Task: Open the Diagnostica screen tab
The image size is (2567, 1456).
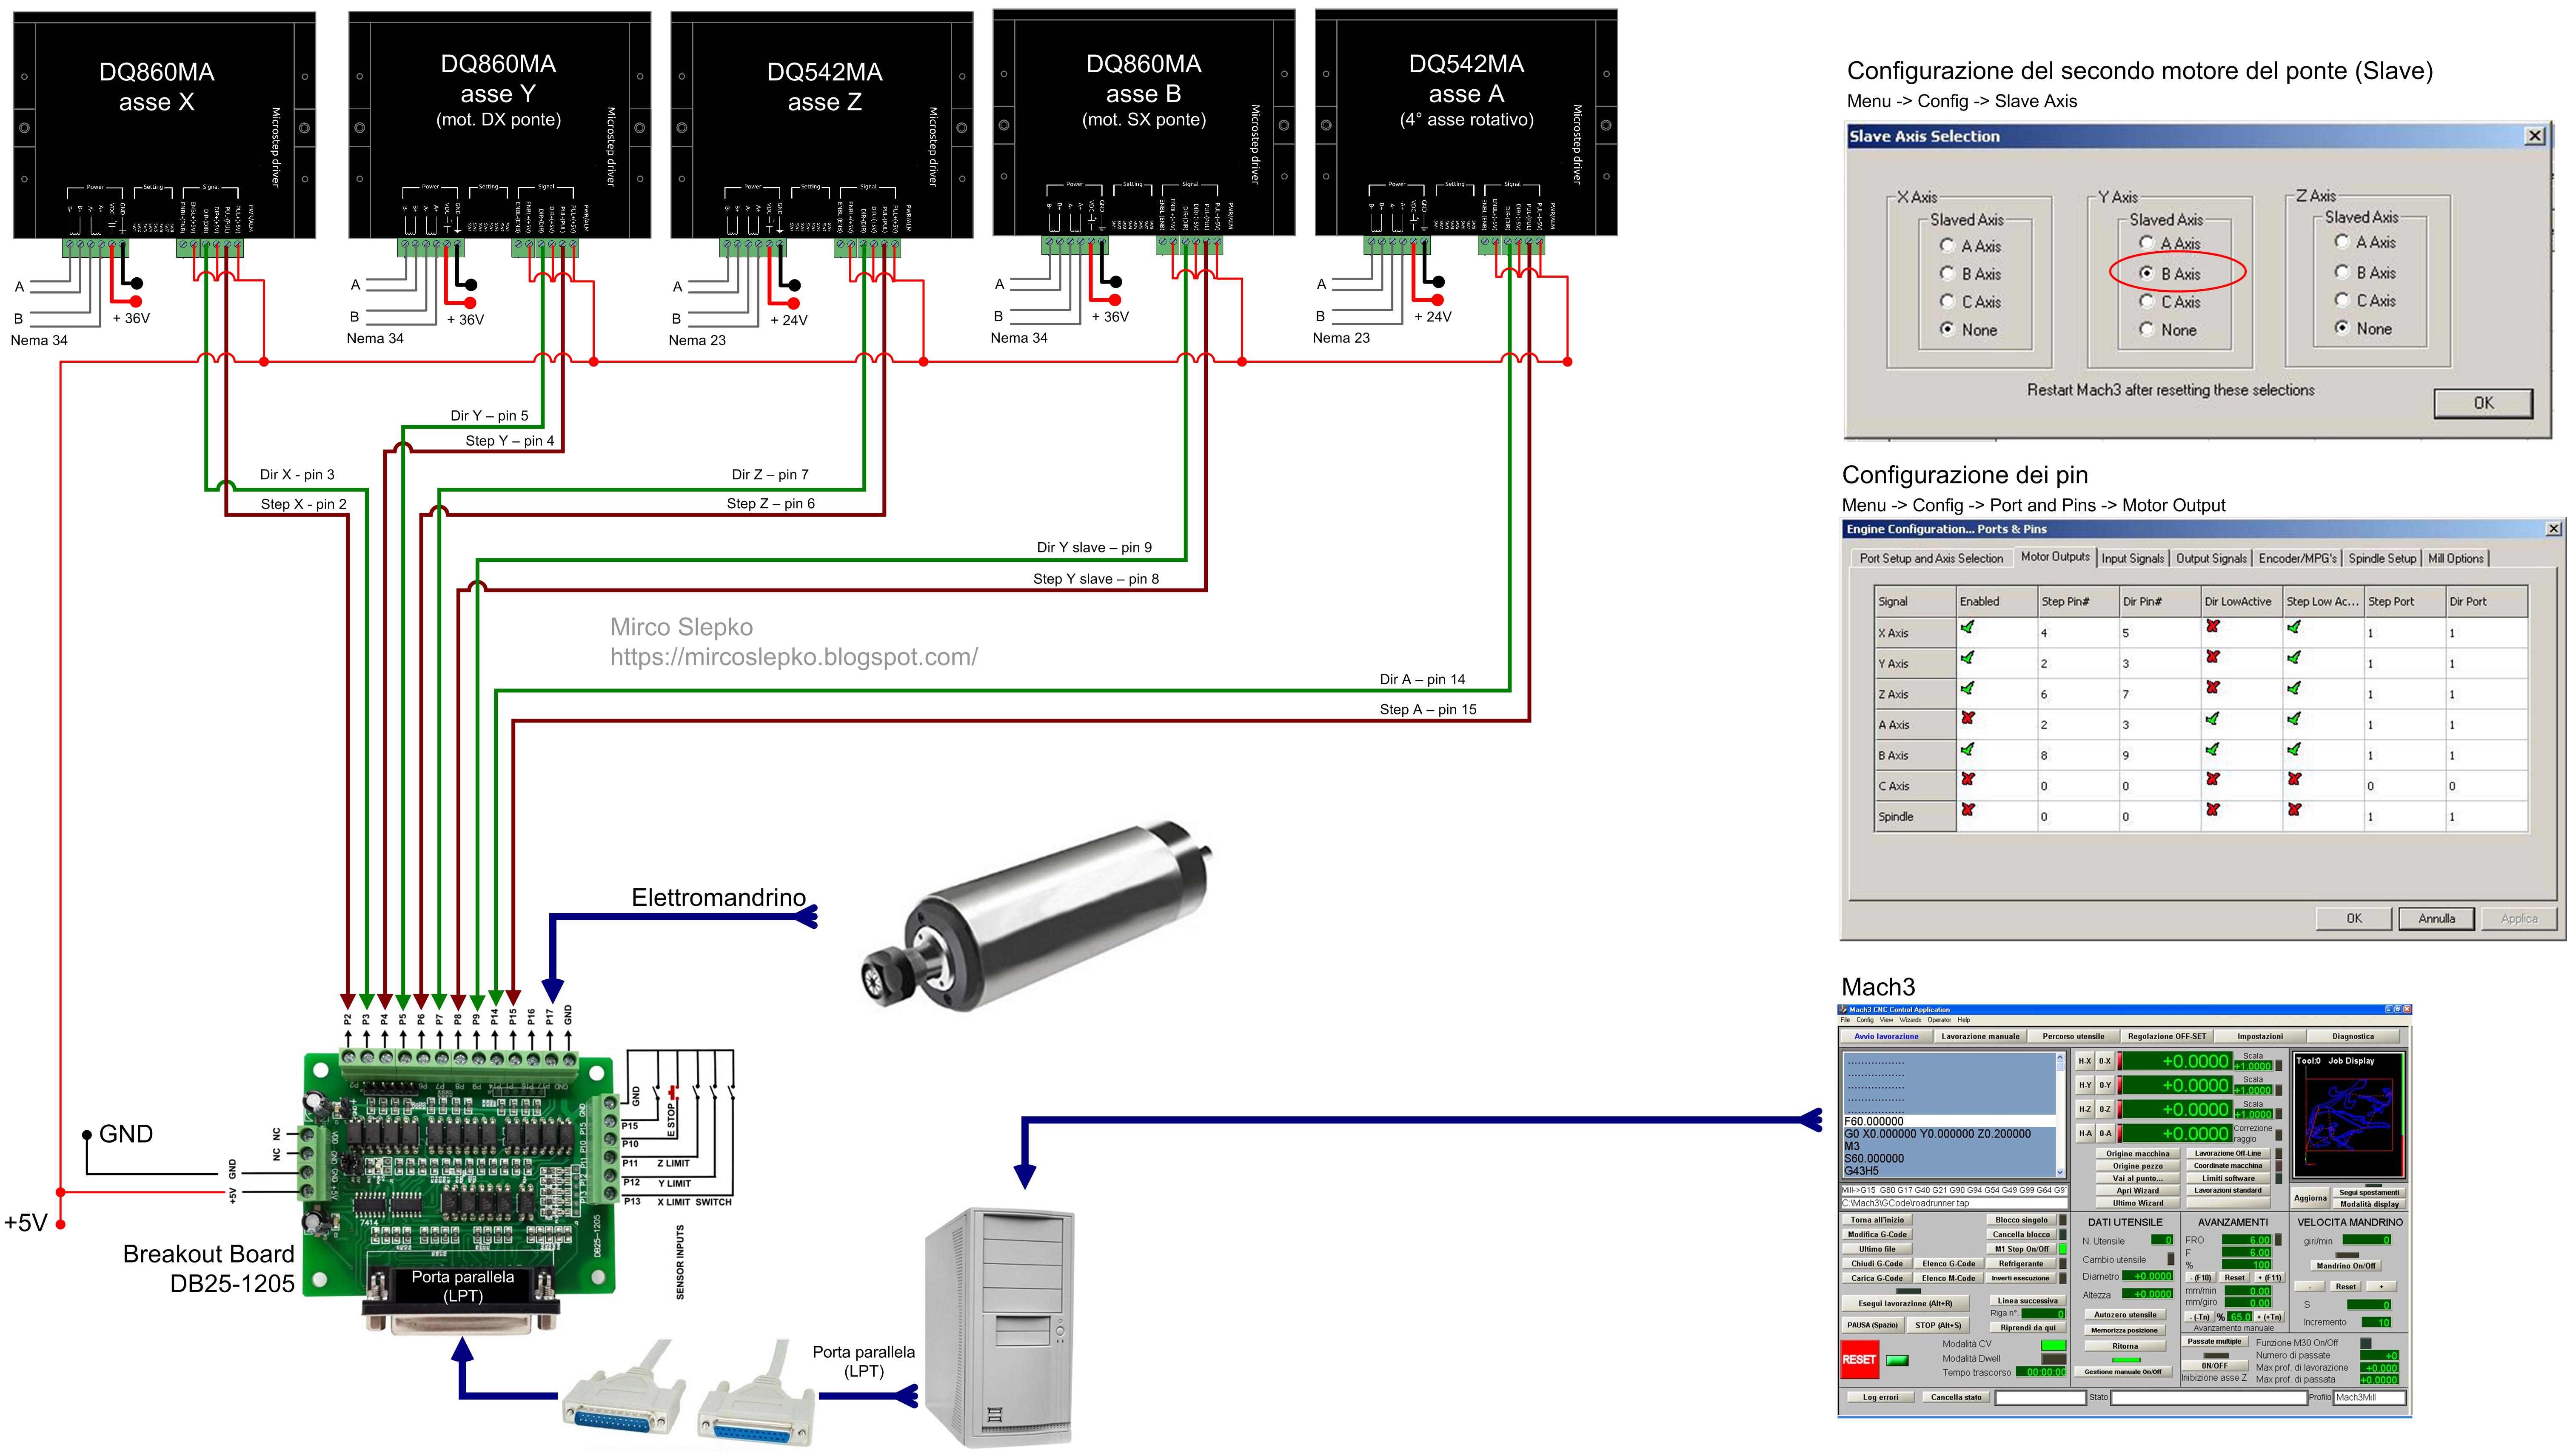Action: 2357,1037
